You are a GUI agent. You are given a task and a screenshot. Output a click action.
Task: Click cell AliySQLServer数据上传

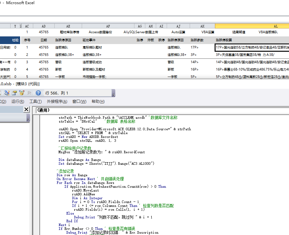[141, 32]
